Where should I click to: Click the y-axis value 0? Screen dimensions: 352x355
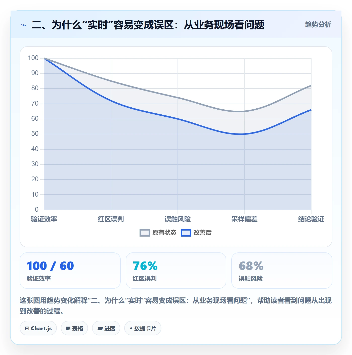tap(37, 209)
